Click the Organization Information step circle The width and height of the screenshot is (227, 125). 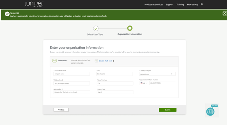click(x=130, y=28)
